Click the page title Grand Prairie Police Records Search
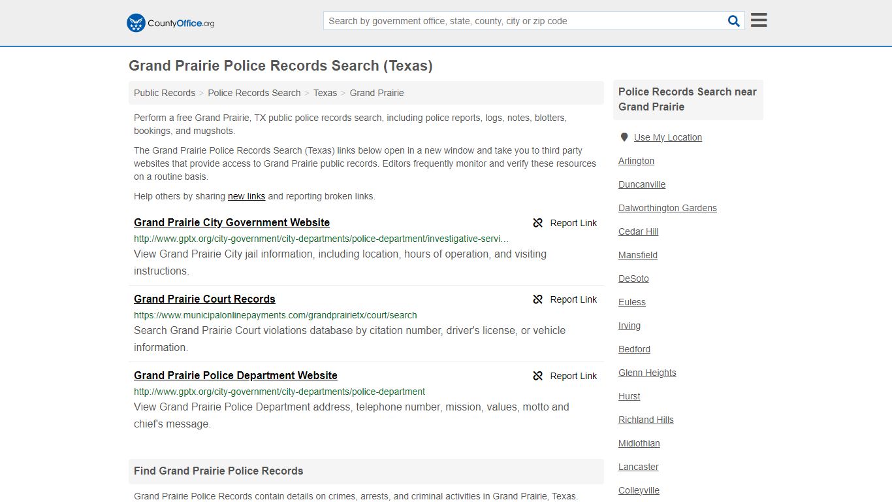The height and width of the screenshot is (502, 892). (x=281, y=66)
